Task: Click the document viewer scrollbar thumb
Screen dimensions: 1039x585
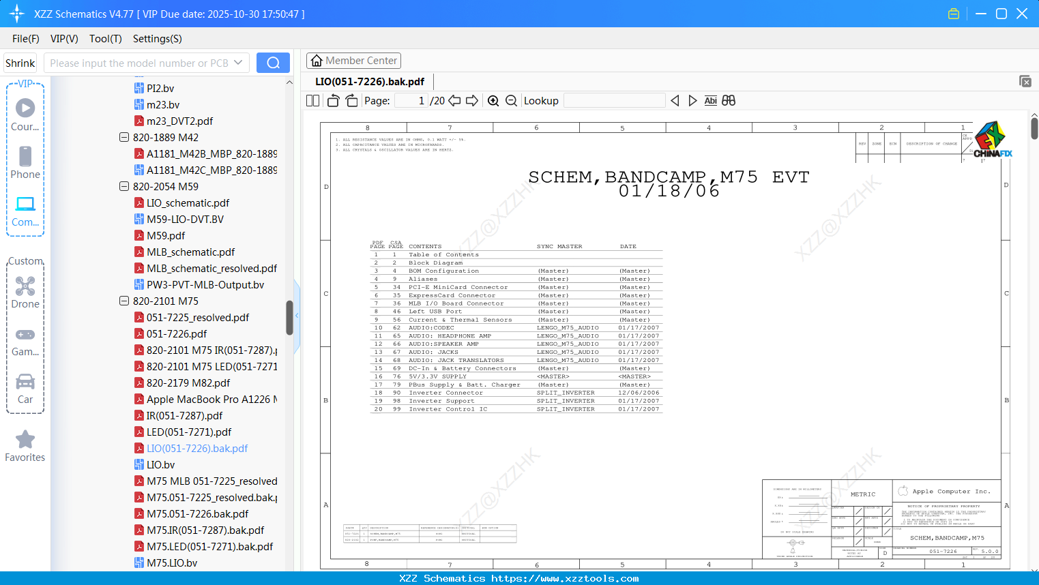Action: [x=1034, y=128]
